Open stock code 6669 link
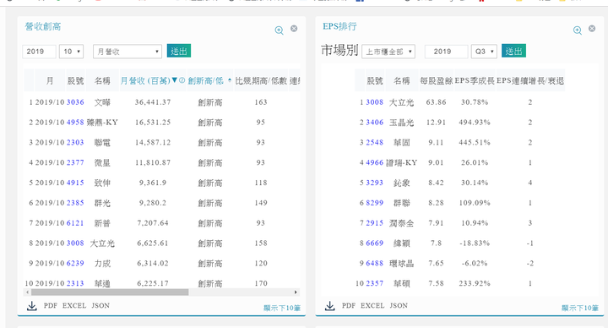The height and width of the screenshot is (328, 608). (375, 243)
